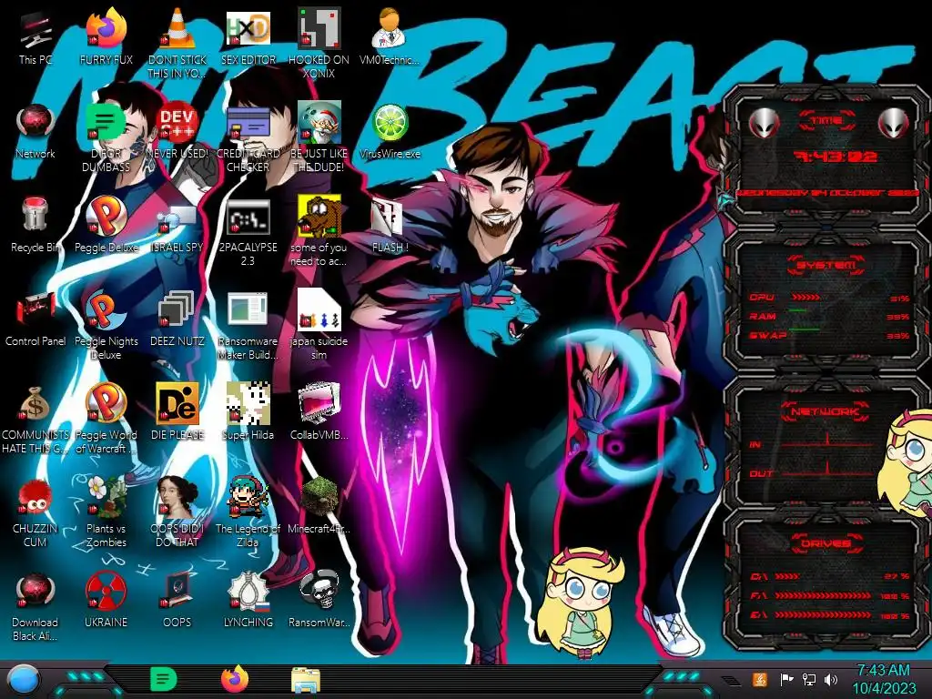Click the DRIVES header in the widget
The height and width of the screenshot is (699, 932).
(826, 543)
